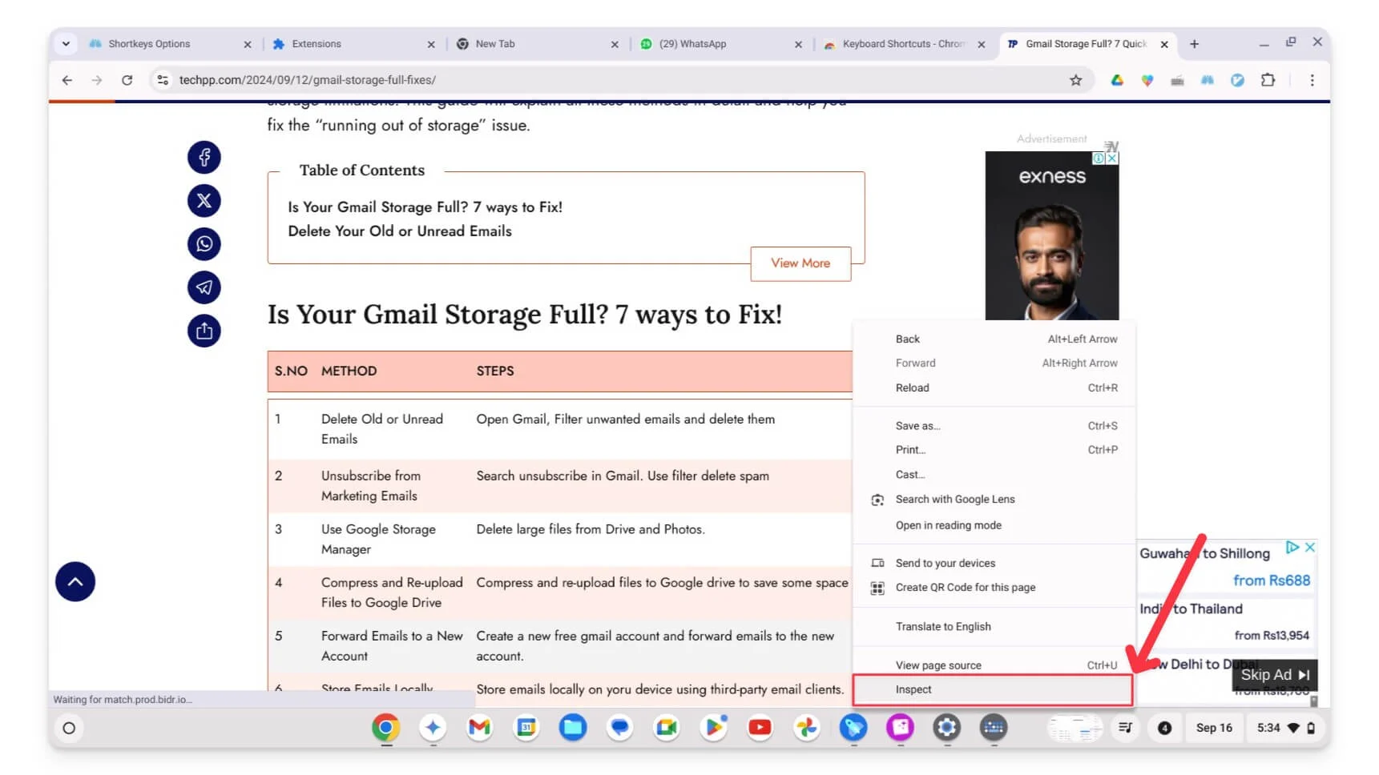This screenshot has width=1379, height=775.
Task: Open Gmail from the shelf
Action: [479, 728]
